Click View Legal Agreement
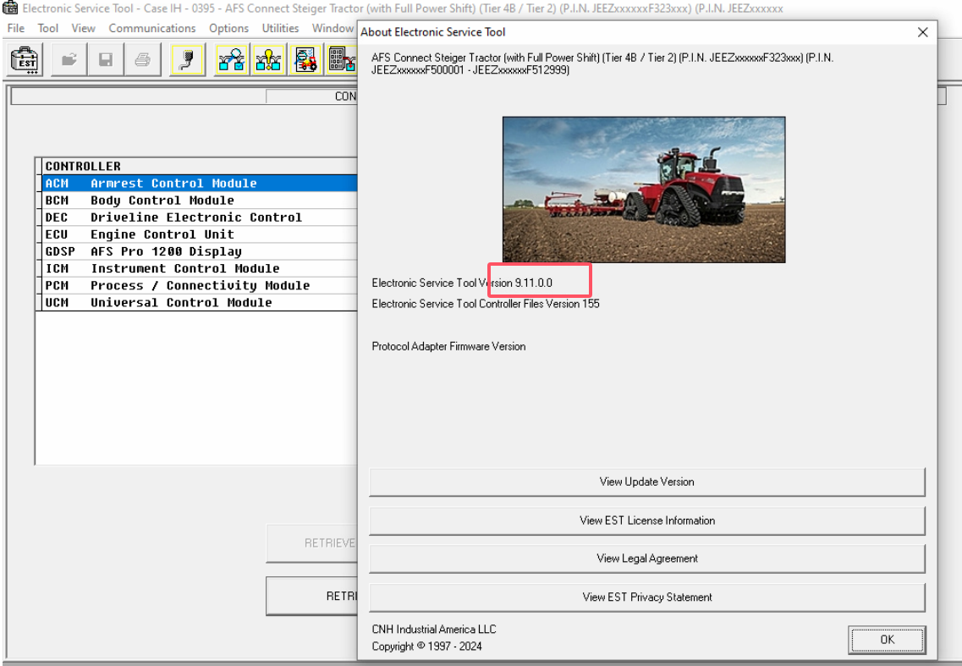 pyautogui.click(x=646, y=559)
